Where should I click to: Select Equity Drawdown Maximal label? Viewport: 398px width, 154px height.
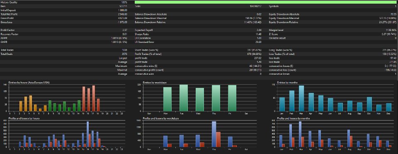coord(284,18)
